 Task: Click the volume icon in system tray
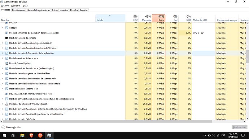(213, 135)
